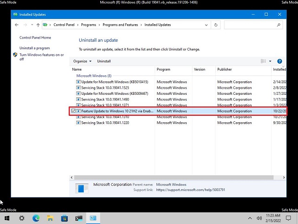
Task: Click the Uninstall toolbar button
Action: pos(104,61)
